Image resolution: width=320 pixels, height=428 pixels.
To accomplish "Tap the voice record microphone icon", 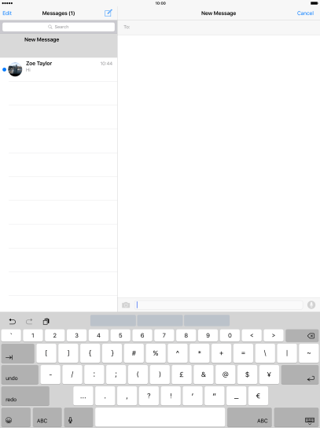I will point(311,304).
